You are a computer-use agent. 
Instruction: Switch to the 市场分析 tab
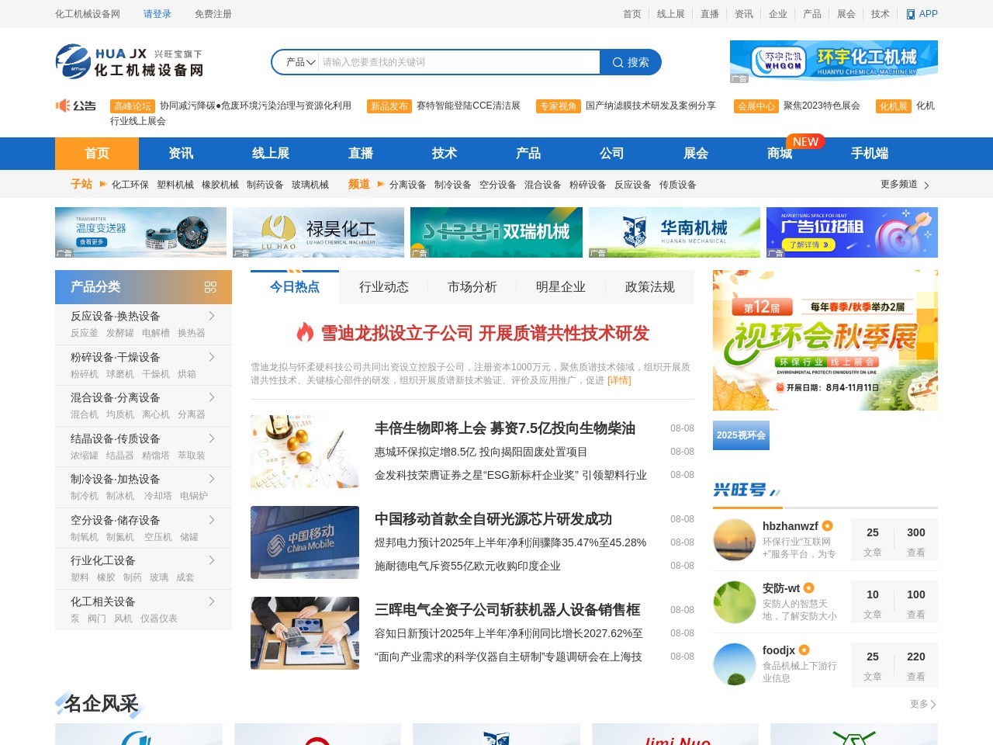pyautogui.click(x=472, y=286)
